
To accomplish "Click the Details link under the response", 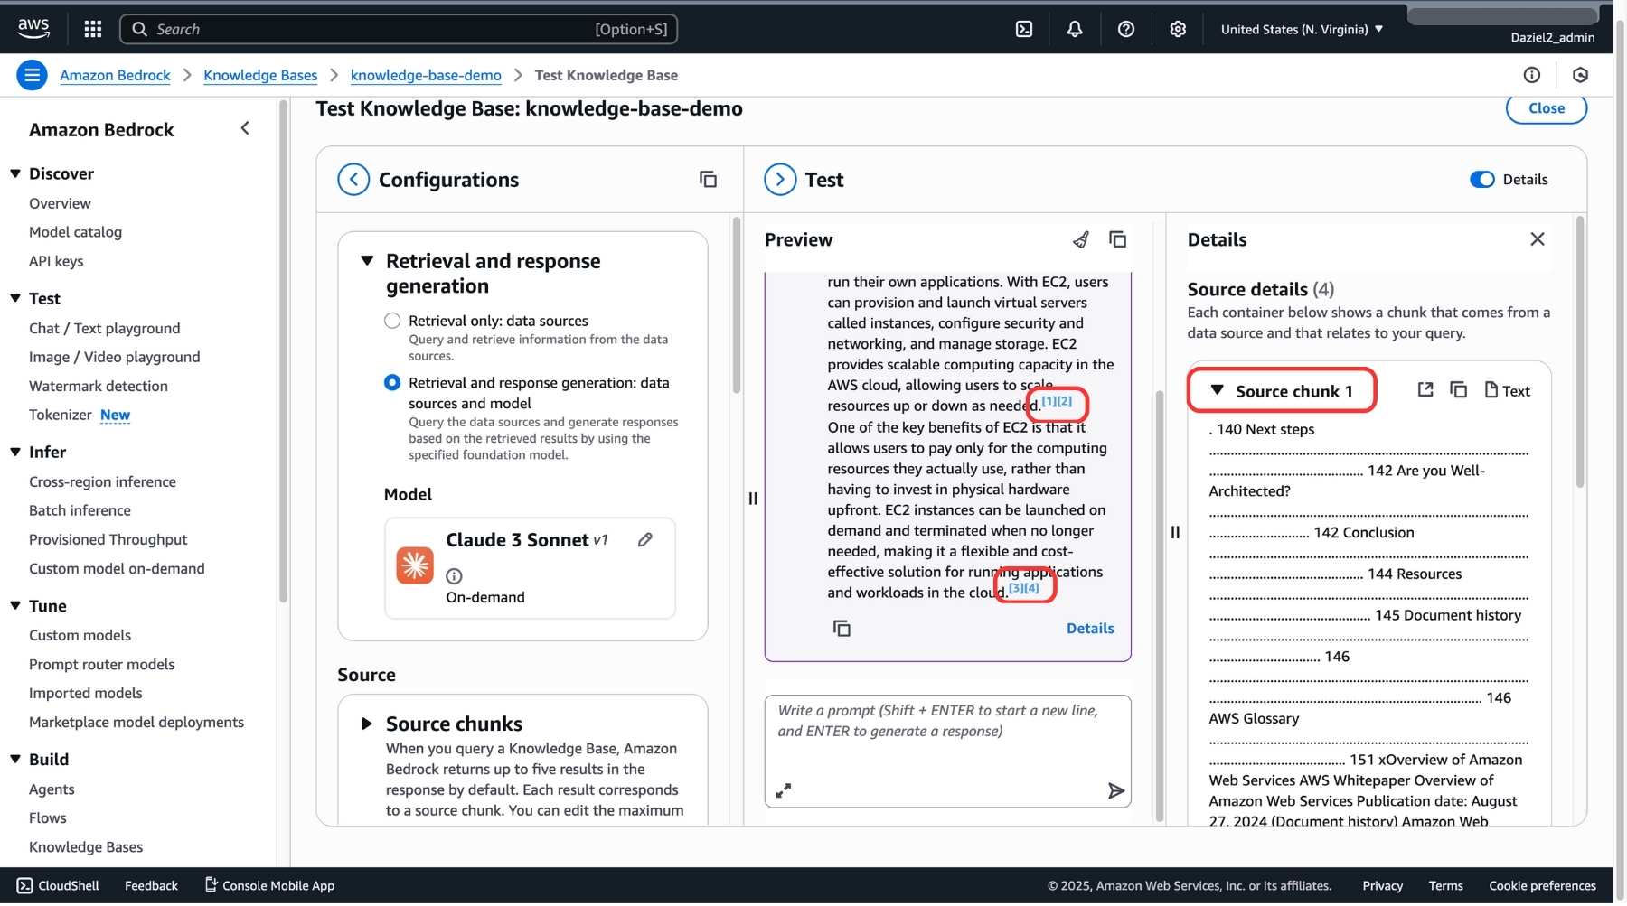I will (x=1089, y=629).
